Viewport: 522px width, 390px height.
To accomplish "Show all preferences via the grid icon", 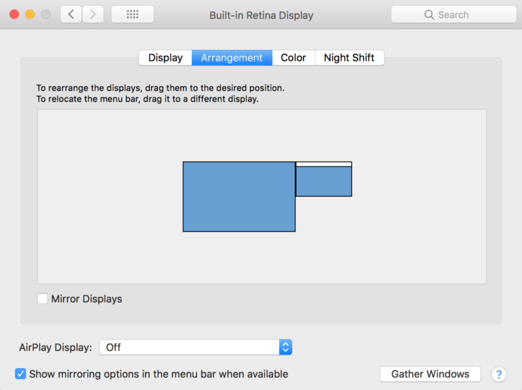I will pyautogui.click(x=132, y=14).
